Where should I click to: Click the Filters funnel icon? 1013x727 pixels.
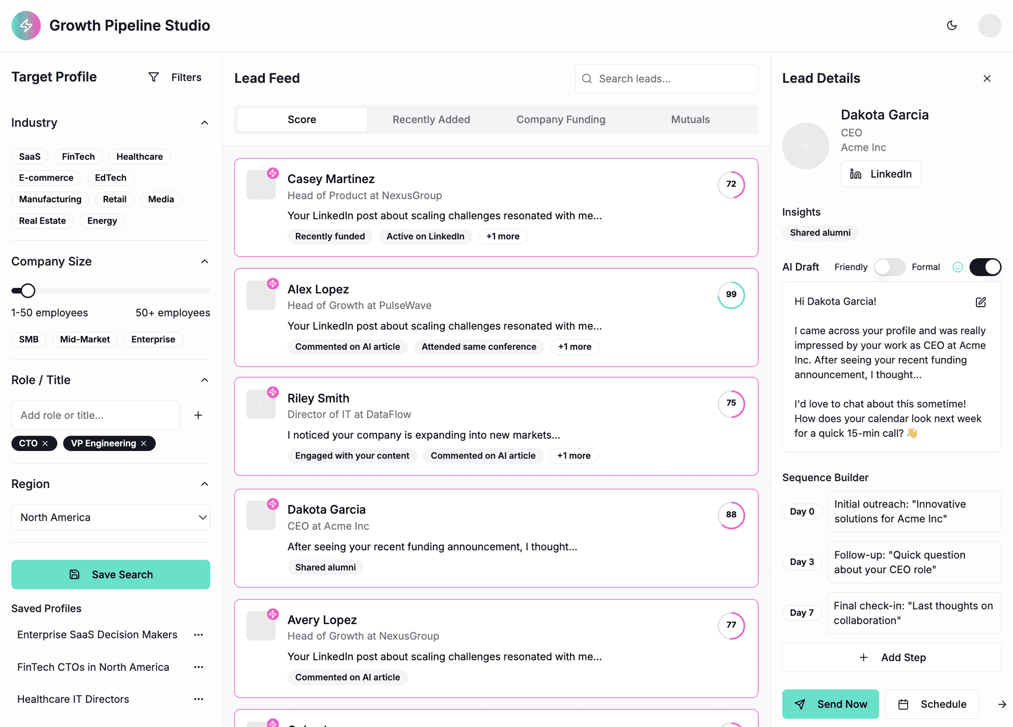point(154,77)
